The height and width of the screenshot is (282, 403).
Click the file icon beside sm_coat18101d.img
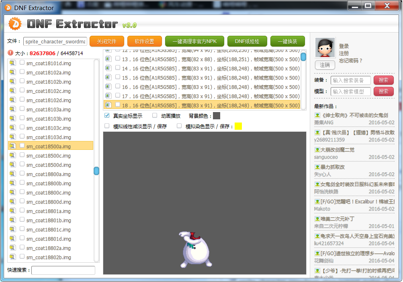[x=12, y=63]
